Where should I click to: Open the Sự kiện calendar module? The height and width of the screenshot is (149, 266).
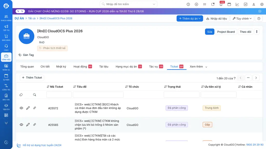coord(6,77)
